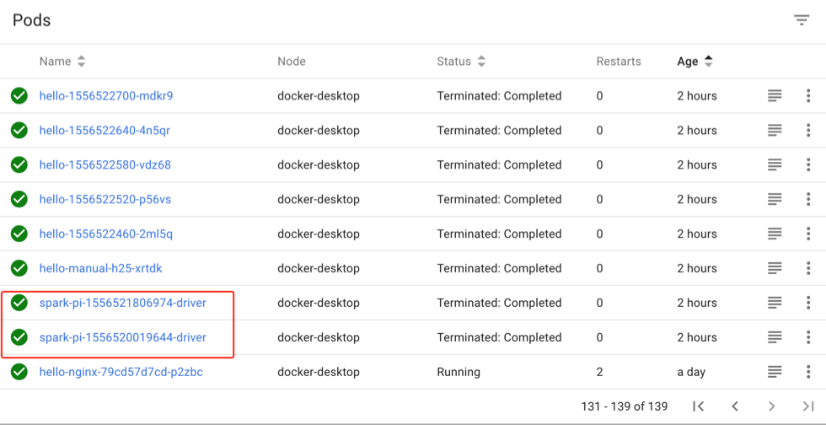The width and height of the screenshot is (826, 425).
Task: Open three-dot menu for spark-pi-1556520019644-driver
Action: tap(808, 337)
